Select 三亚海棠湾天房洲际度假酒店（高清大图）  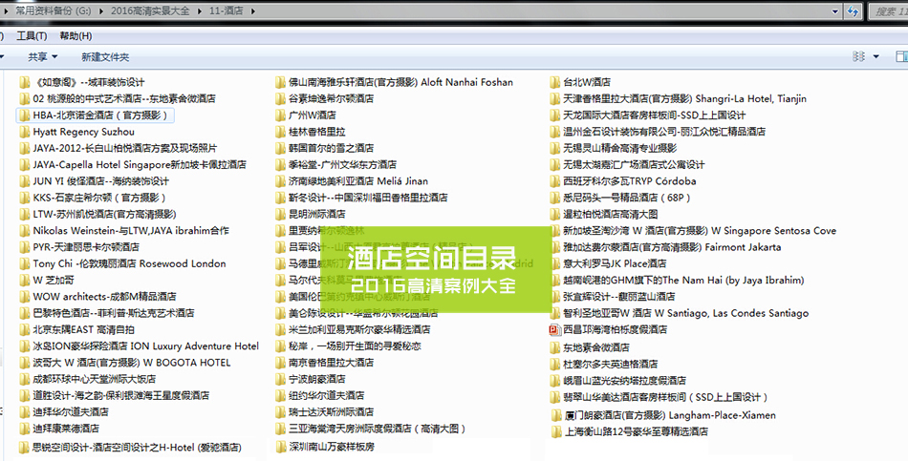coord(378,429)
